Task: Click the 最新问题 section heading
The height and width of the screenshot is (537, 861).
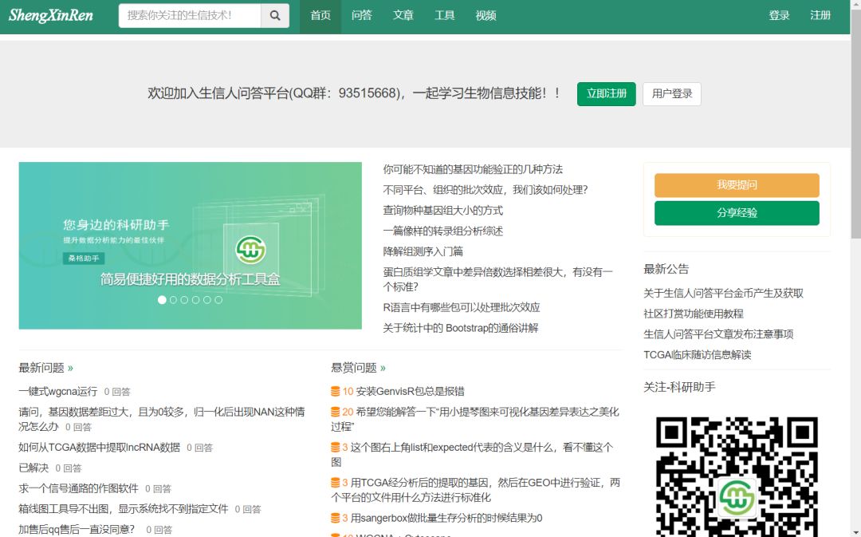Action: click(41, 368)
